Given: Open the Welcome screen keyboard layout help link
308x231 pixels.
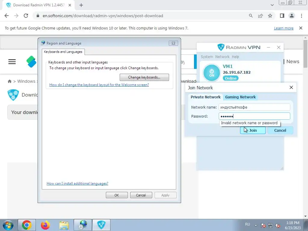Looking at the screenshot, I should 99,85.
